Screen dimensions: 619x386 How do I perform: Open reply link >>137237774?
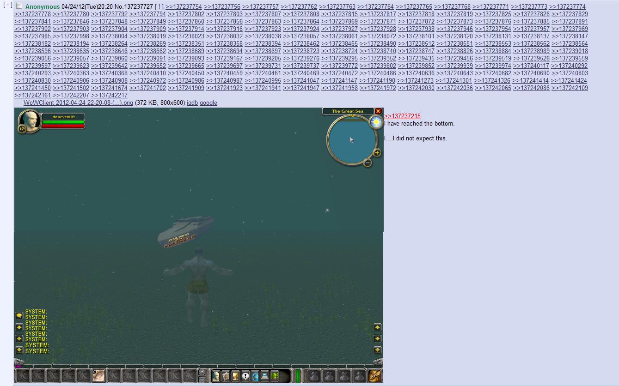(x=567, y=7)
